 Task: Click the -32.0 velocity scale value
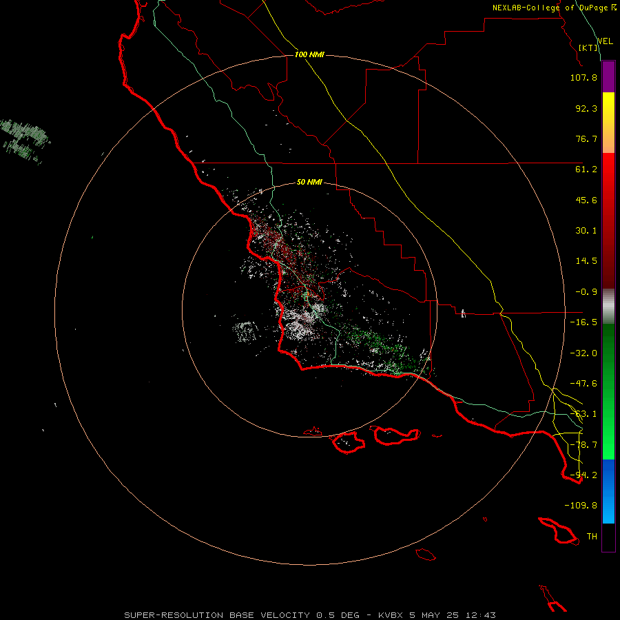[x=583, y=353]
